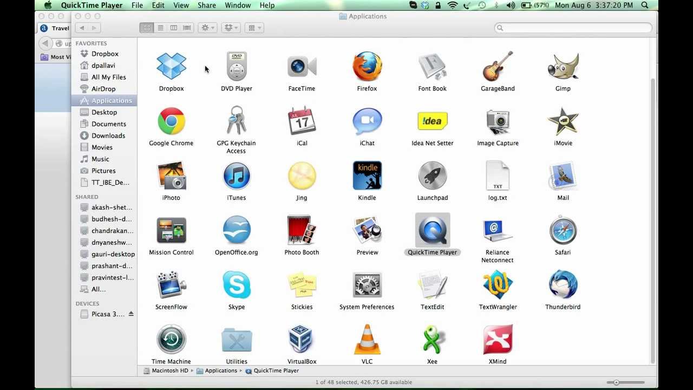Select the GPG Keychain Access icon
The image size is (693, 390).
tap(237, 121)
